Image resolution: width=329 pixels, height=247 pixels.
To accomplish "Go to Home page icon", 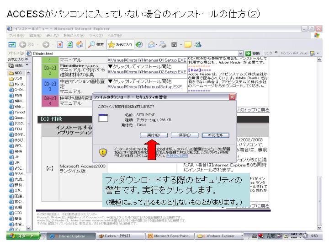I will click(x=80, y=44).
